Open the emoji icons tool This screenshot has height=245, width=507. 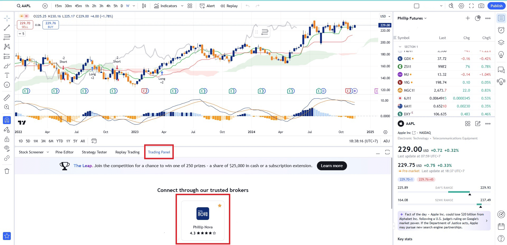(7, 85)
